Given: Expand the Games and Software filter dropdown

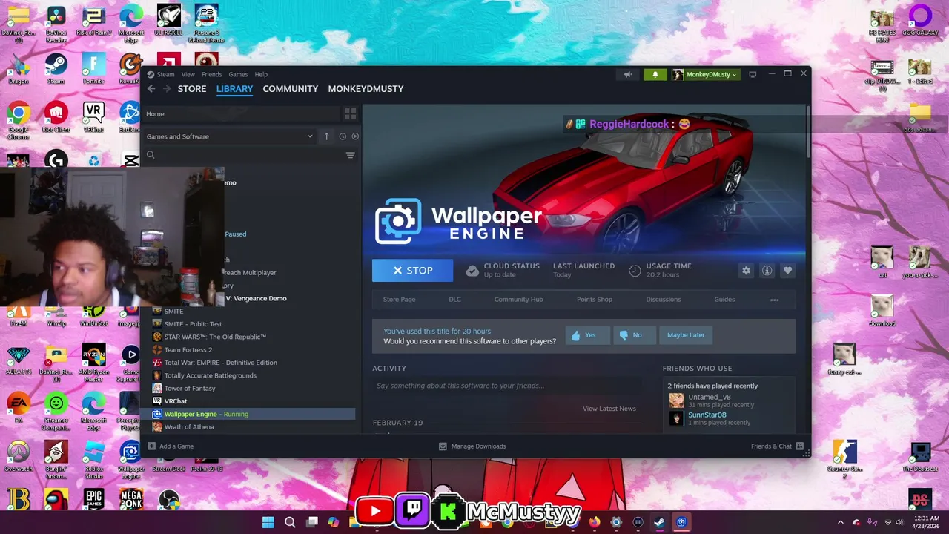Looking at the screenshot, I should pyautogui.click(x=230, y=136).
